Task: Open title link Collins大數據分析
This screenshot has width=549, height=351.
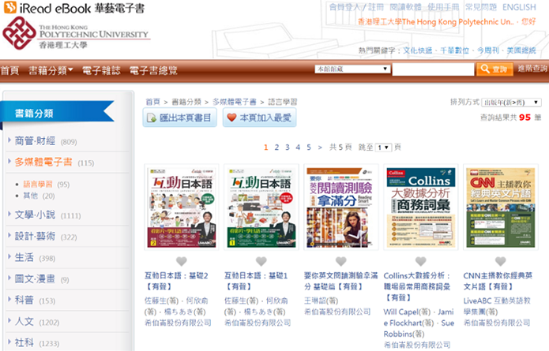Action: tap(417, 286)
